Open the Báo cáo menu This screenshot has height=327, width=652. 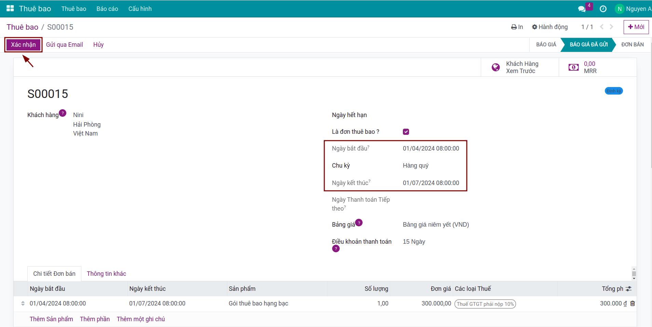pos(107,9)
